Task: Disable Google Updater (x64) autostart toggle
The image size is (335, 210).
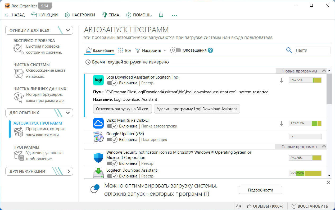Action: (112, 140)
